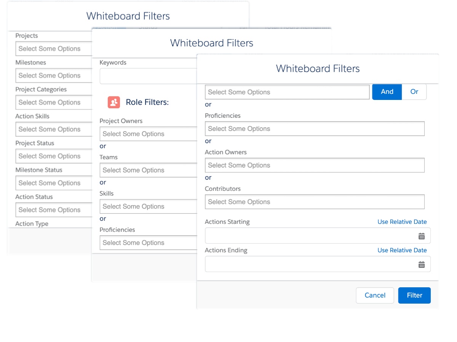Click Use Relative Date for Actions Starting
This screenshot has width=457, height=342.
[402, 222]
